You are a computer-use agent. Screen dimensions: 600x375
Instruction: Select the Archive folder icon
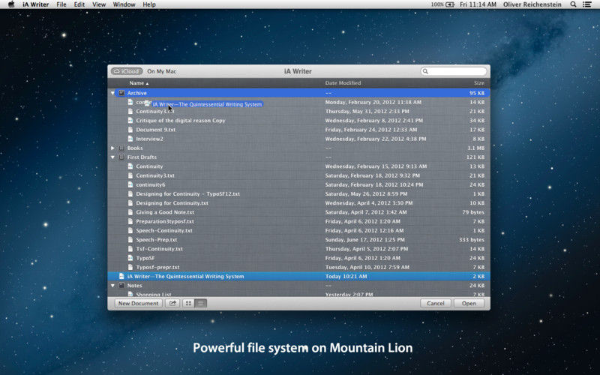click(x=121, y=93)
